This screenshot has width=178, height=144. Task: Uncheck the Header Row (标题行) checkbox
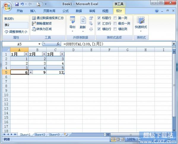[99, 18]
